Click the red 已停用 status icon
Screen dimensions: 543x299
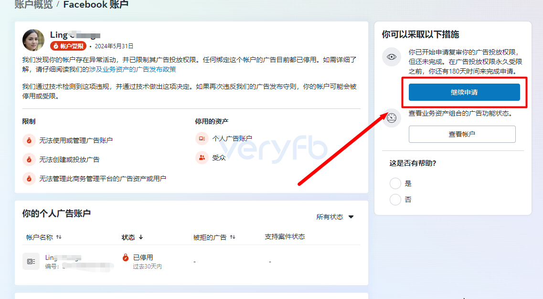[x=126, y=257]
